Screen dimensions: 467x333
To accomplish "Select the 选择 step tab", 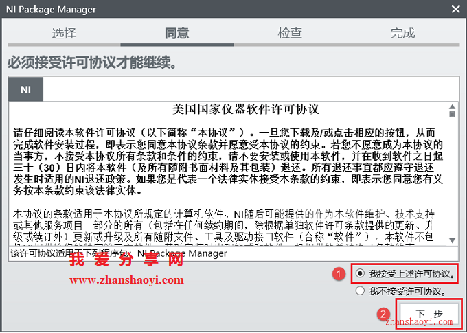I will (64, 33).
